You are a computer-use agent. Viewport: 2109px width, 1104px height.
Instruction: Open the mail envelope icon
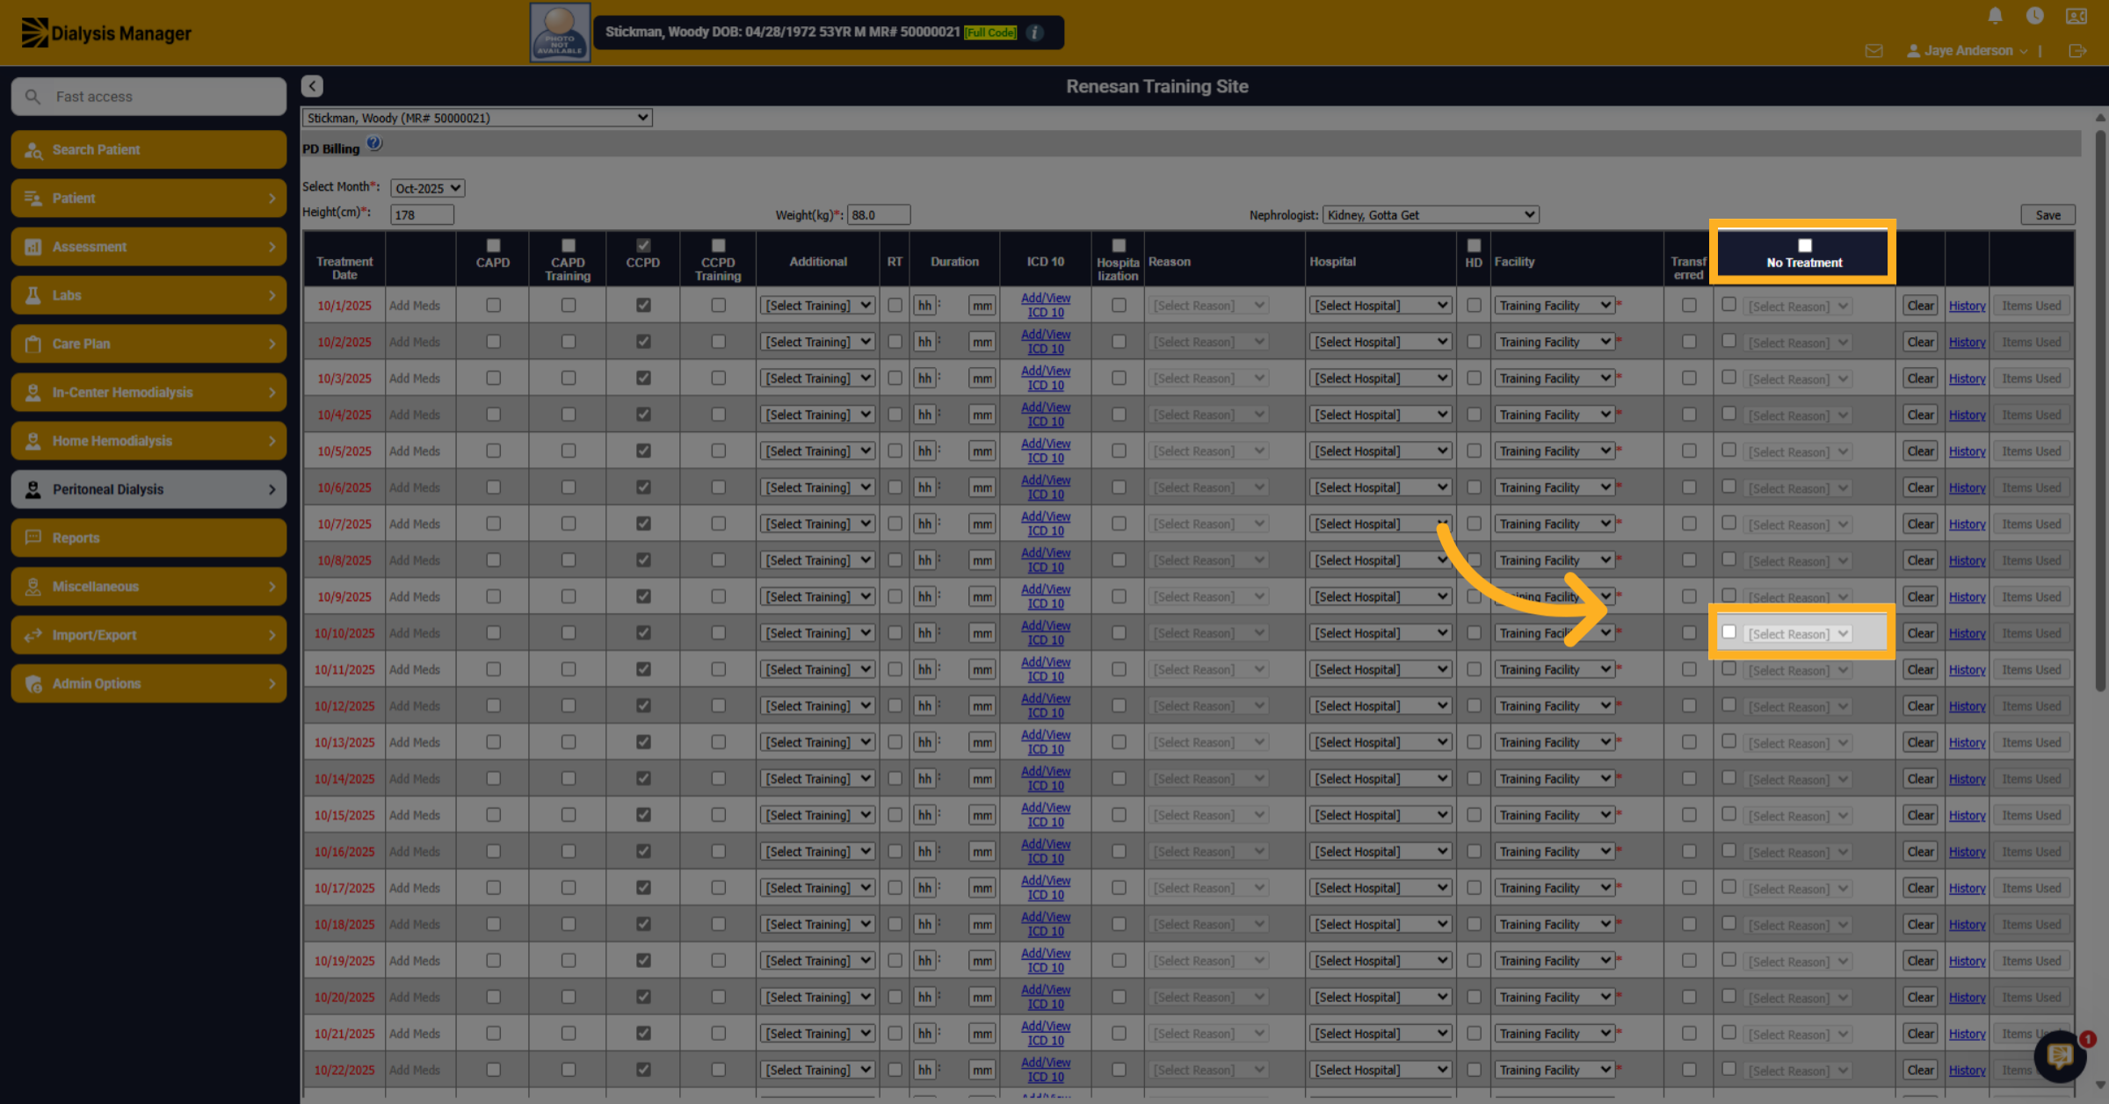tap(1873, 51)
